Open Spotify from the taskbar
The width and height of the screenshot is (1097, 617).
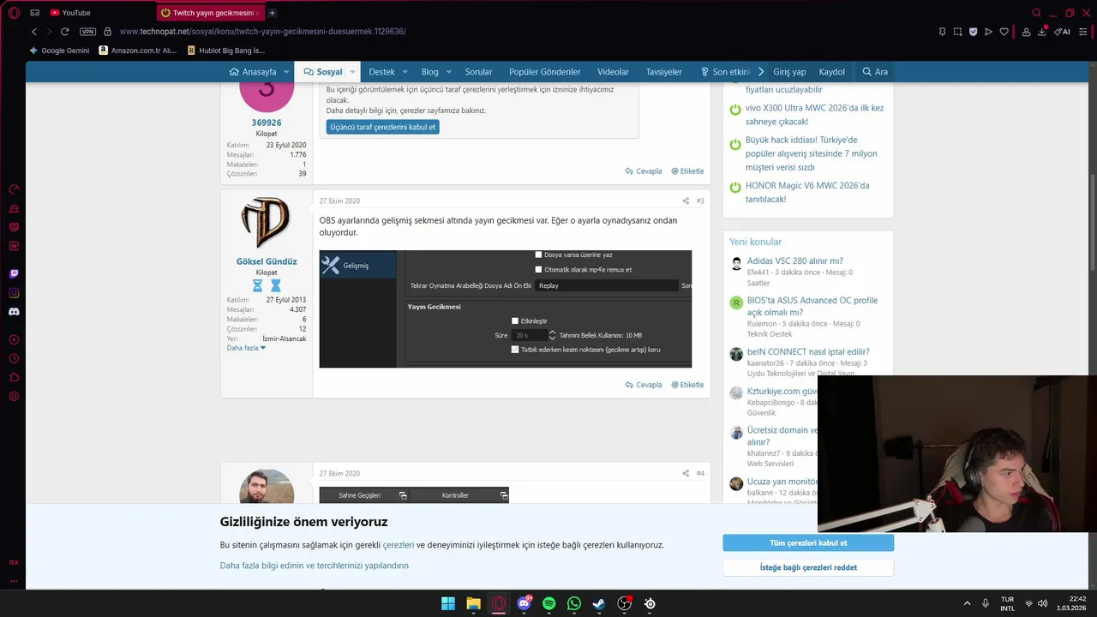click(549, 603)
